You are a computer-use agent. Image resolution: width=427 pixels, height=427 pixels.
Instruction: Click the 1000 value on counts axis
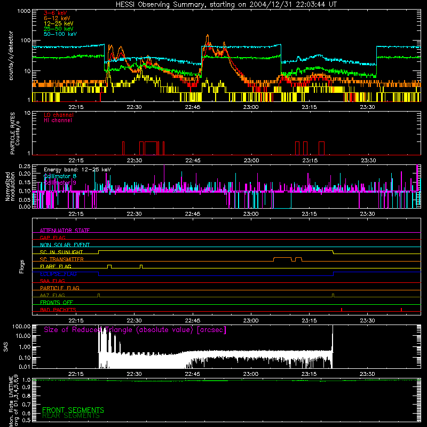24,11
